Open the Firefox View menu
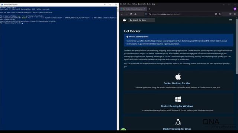This screenshot has height=133, width=238. [129, 4]
